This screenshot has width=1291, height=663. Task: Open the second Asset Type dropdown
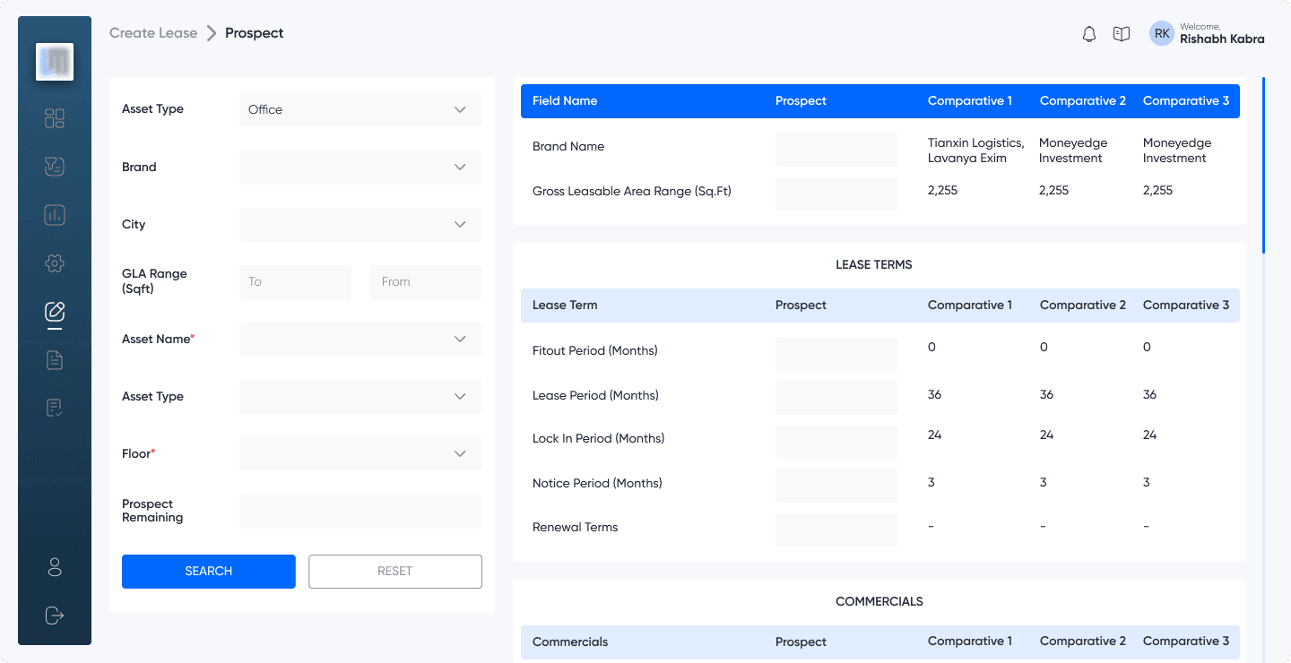coord(360,397)
